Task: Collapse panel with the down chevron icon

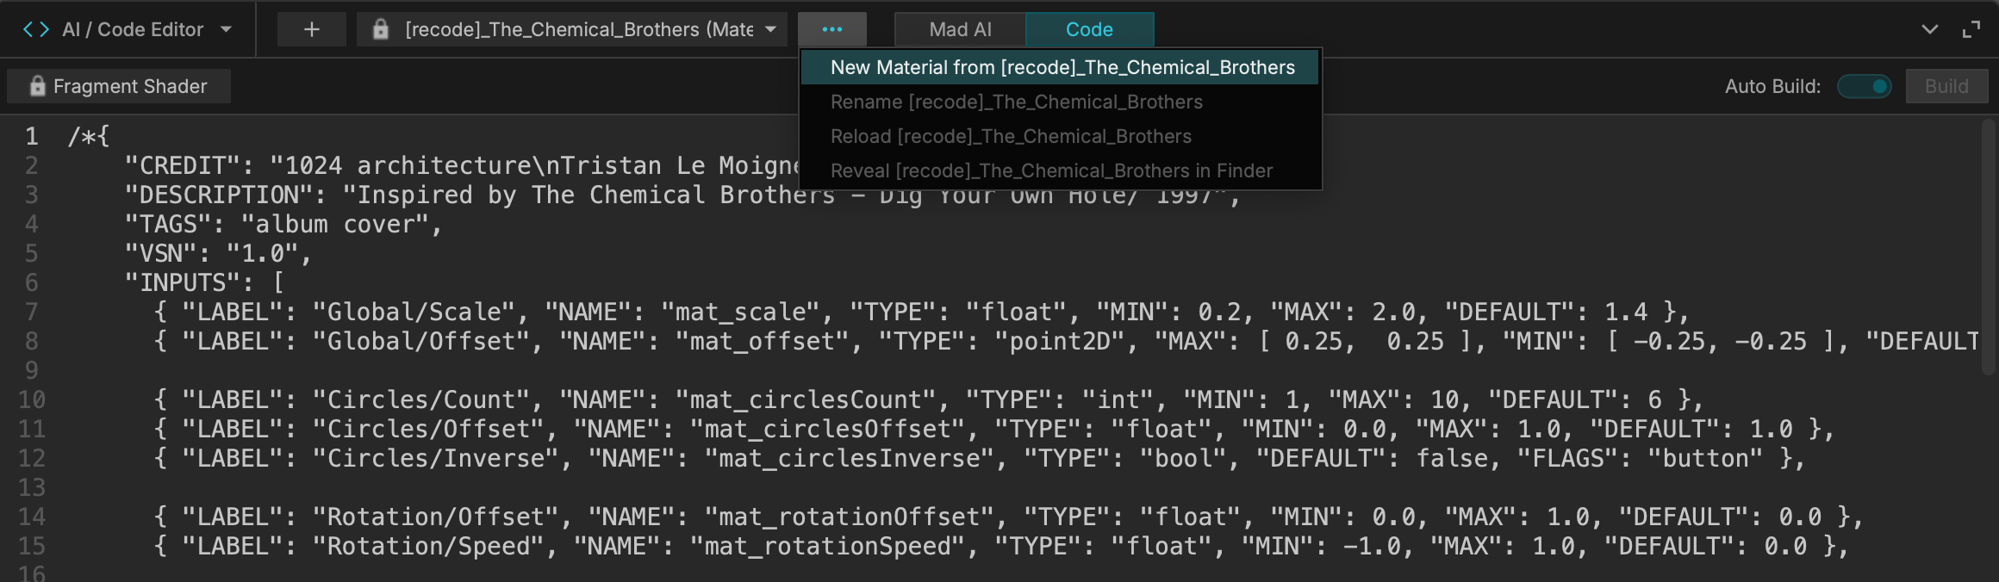Action: pos(1930,29)
